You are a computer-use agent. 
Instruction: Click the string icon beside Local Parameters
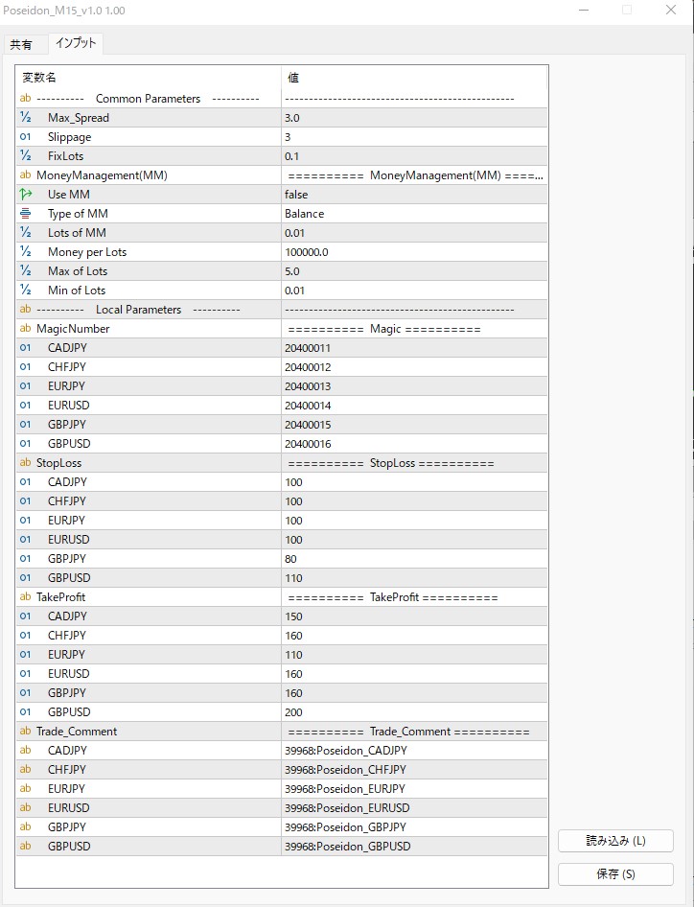tap(26, 309)
